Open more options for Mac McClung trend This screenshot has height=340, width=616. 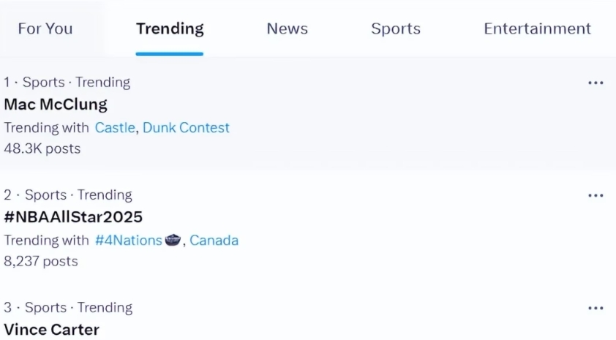pyautogui.click(x=596, y=83)
